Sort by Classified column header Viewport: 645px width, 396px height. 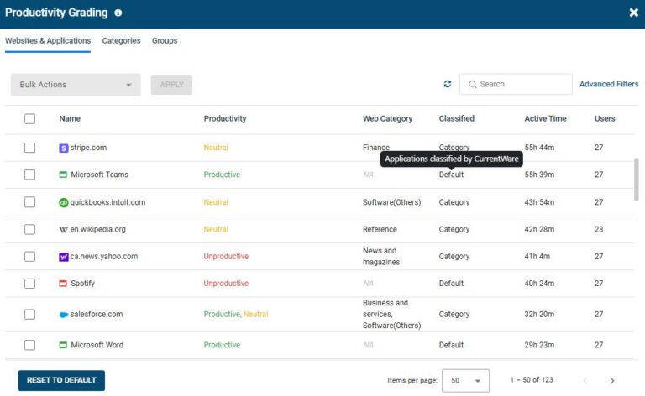pos(457,119)
